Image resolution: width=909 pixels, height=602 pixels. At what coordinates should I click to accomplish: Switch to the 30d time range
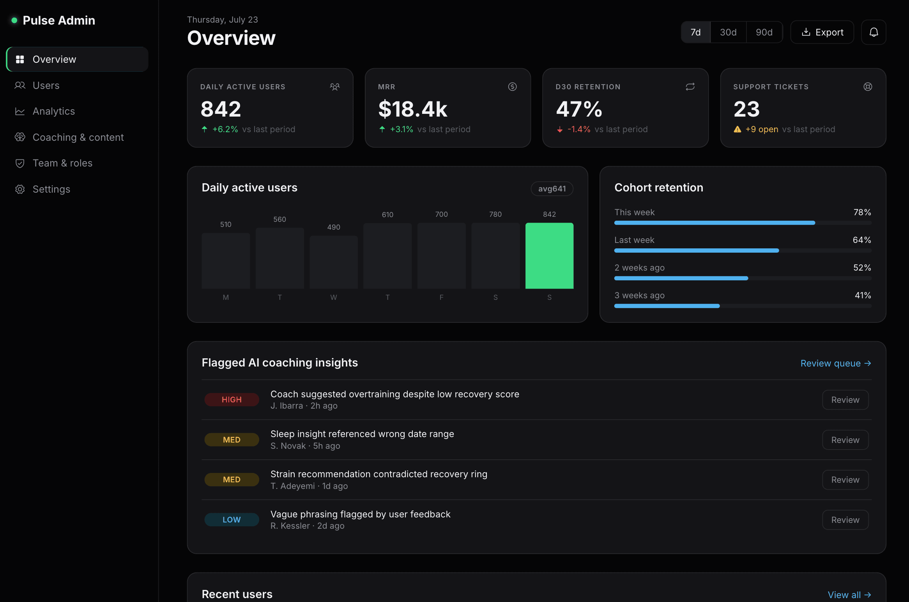click(728, 32)
